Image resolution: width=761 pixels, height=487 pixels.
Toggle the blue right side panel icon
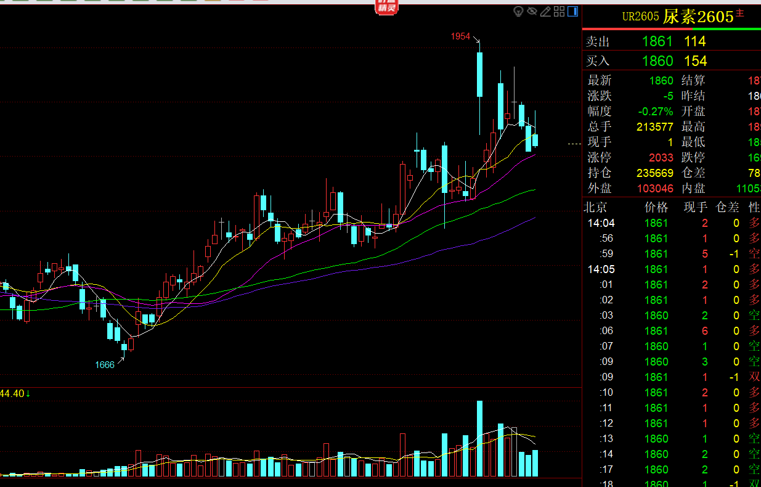coord(573,11)
